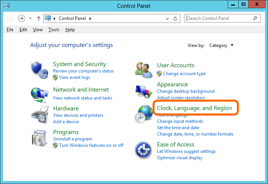Expand the arrow after Control Panel breadcrumb
The height and width of the screenshot is (184, 268).
[90, 18]
